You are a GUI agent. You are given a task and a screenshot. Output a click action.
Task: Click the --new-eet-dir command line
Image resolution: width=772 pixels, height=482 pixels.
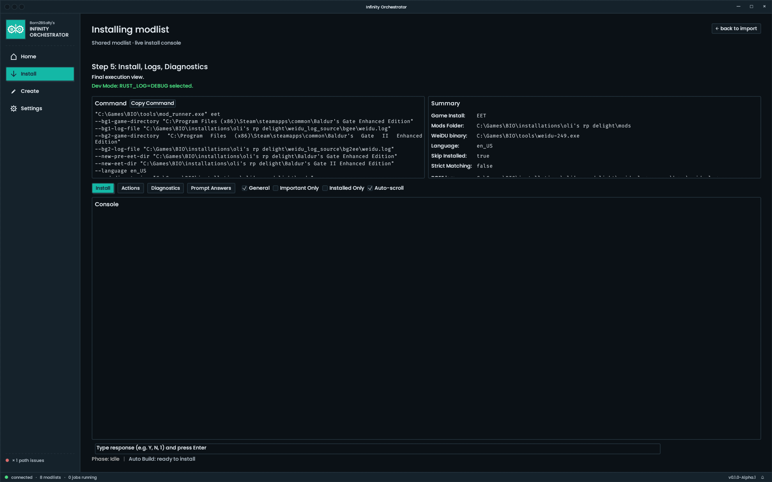point(245,164)
